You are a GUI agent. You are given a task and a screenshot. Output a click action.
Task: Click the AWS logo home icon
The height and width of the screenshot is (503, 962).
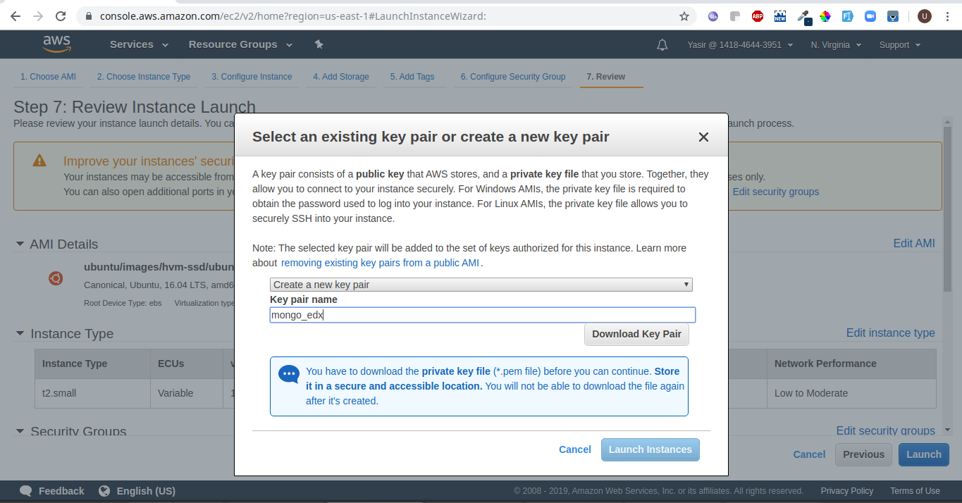tap(56, 44)
